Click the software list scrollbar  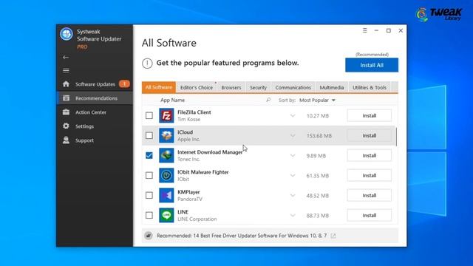coord(396,137)
